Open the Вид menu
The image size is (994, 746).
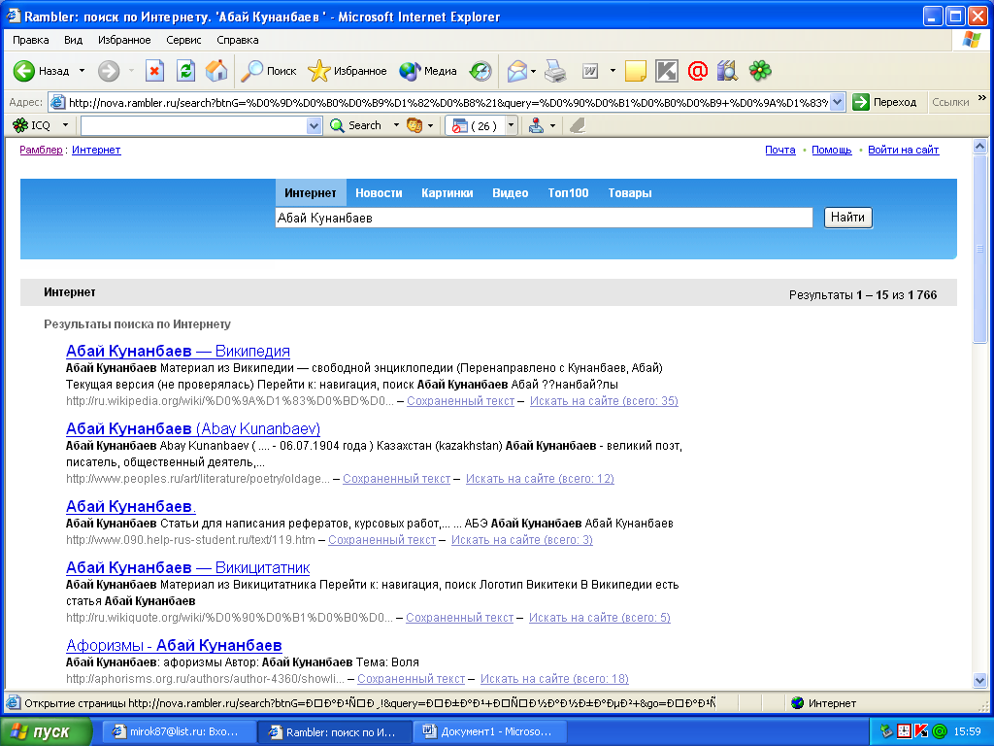coord(73,40)
